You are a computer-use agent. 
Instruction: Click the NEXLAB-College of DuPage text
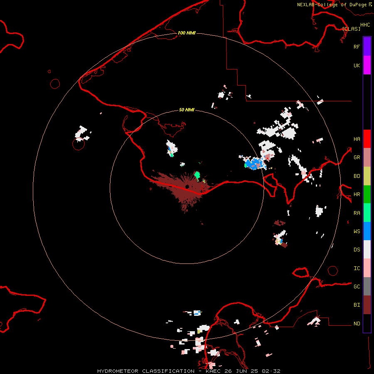[x=332, y=5]
